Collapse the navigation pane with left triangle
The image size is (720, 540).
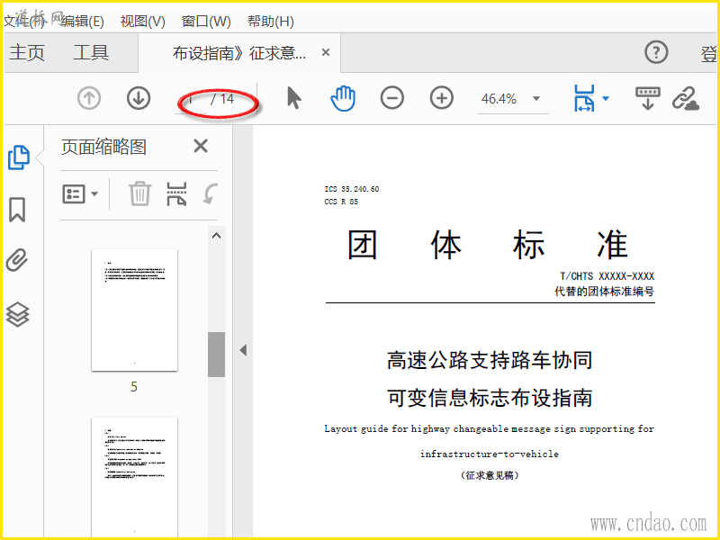pyautogui.click(x=243, y=350)
